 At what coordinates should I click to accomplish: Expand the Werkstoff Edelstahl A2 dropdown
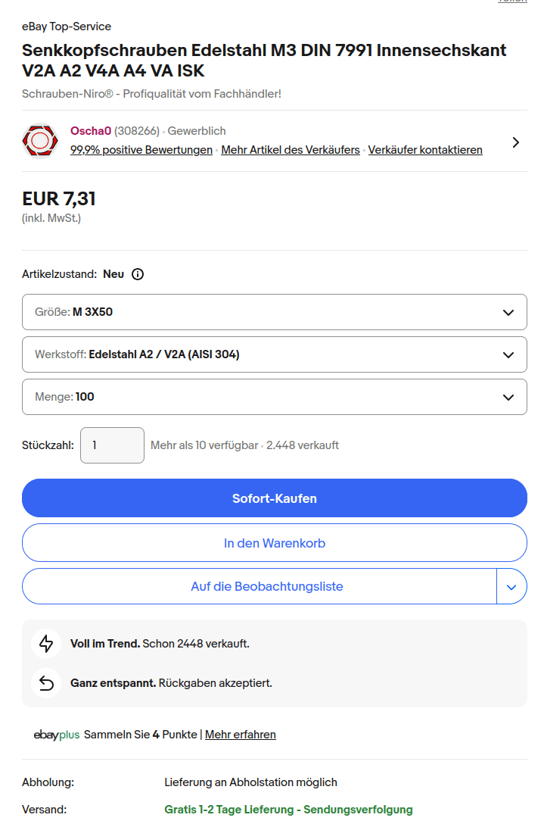click(x=274, y=354)
